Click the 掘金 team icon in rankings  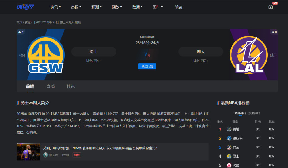229,147
